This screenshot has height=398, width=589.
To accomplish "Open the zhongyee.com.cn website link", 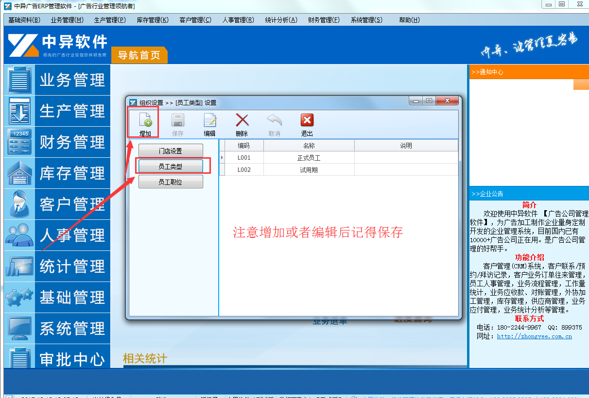I will coord(534,336).
